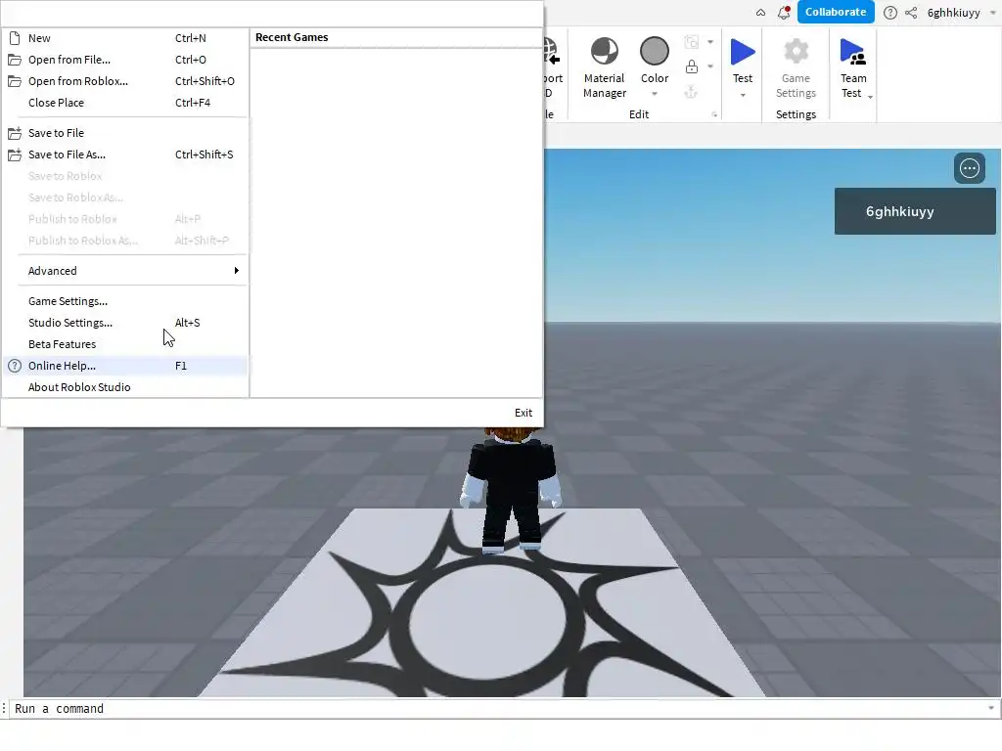1002x751 pixels.
Task: Click the Exit button in File menu
Action: click(x=524, y=413)
